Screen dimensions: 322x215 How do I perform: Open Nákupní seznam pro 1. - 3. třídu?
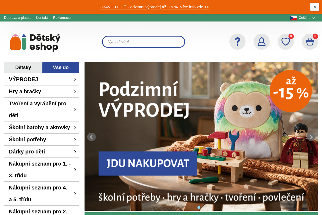coord(40,170)
